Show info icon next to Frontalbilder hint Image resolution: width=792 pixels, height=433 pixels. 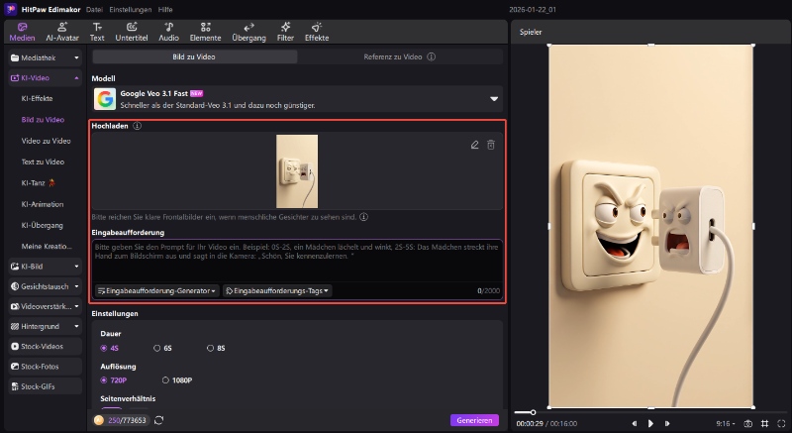363,217
